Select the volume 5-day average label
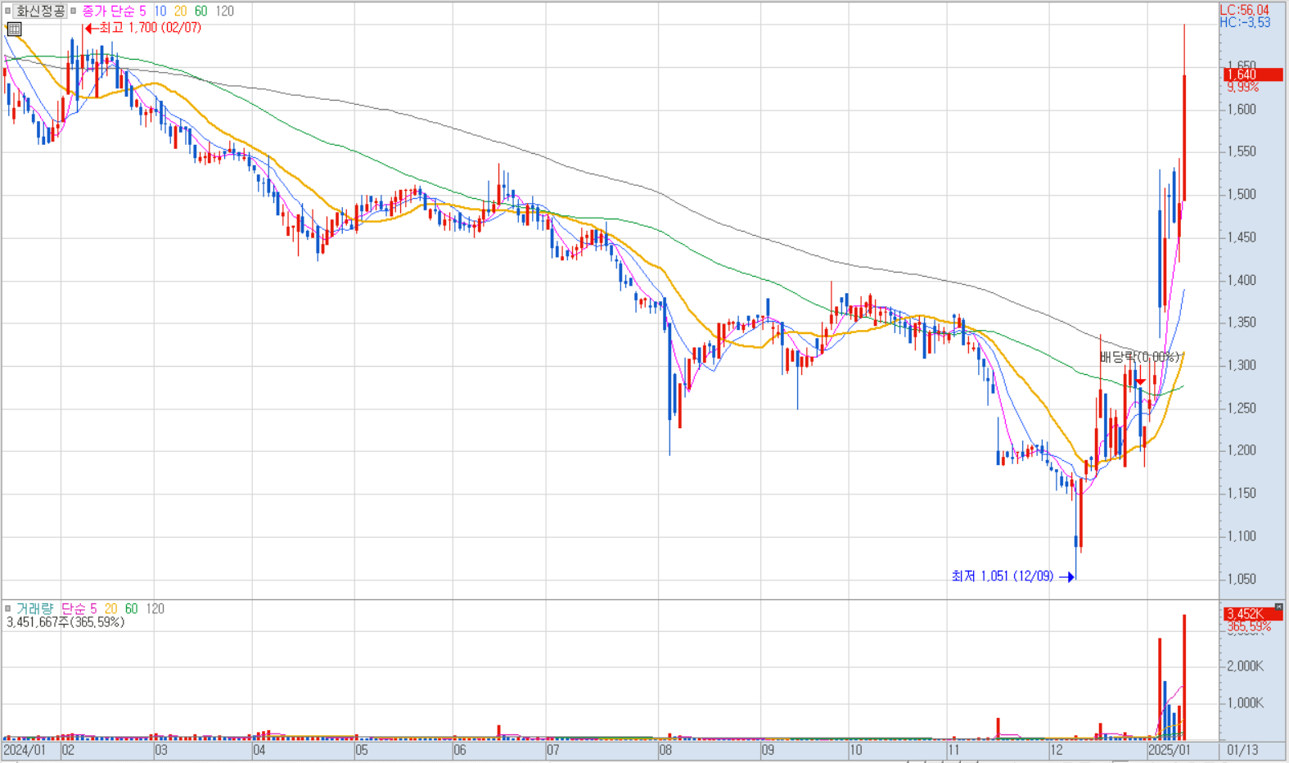This screenshot has width=1289, height=763. (93, 608)
